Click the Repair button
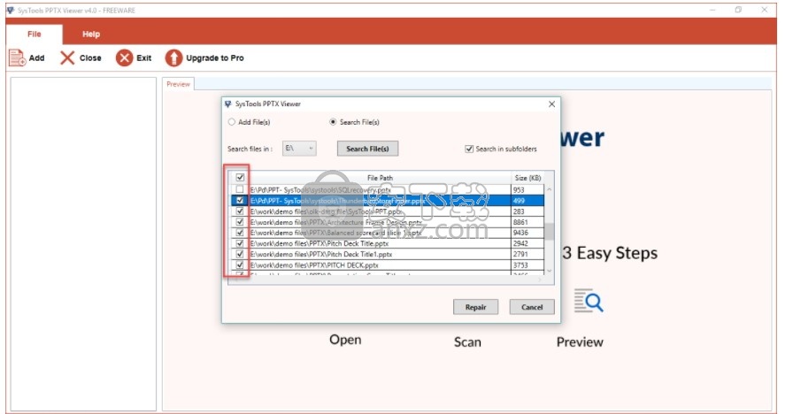 point(475,307)
